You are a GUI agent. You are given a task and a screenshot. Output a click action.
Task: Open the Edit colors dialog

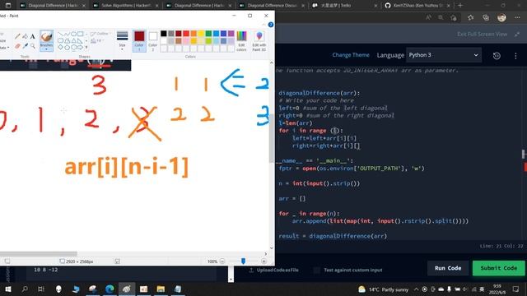pyautogui.click(x=241, y=40)
